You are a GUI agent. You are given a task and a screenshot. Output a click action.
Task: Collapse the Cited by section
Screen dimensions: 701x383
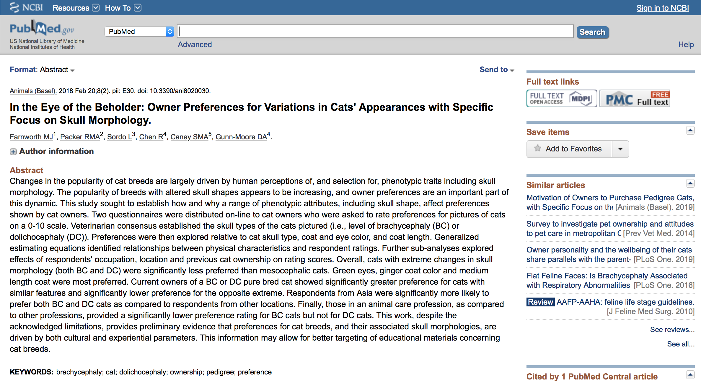tap(690, 375)
